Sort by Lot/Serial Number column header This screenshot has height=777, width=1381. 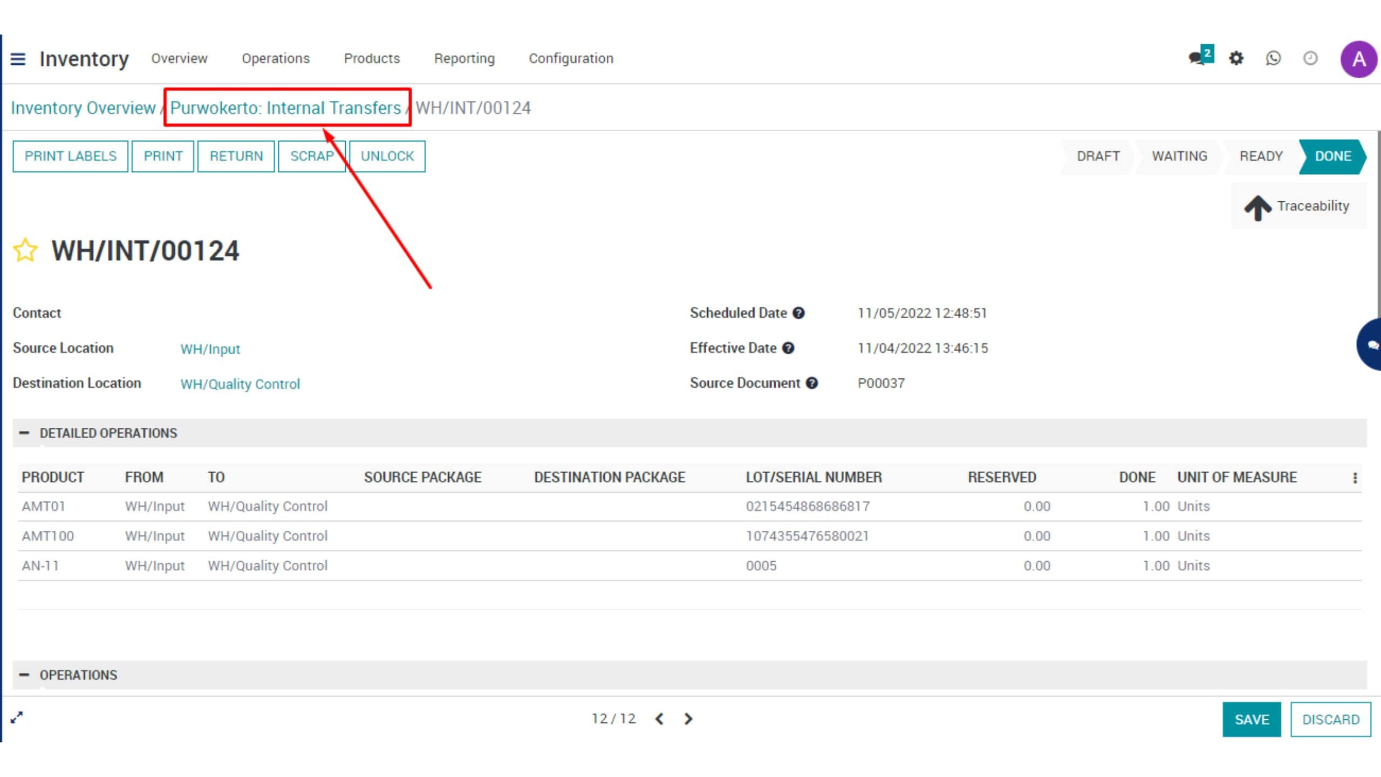pos(813,478)
